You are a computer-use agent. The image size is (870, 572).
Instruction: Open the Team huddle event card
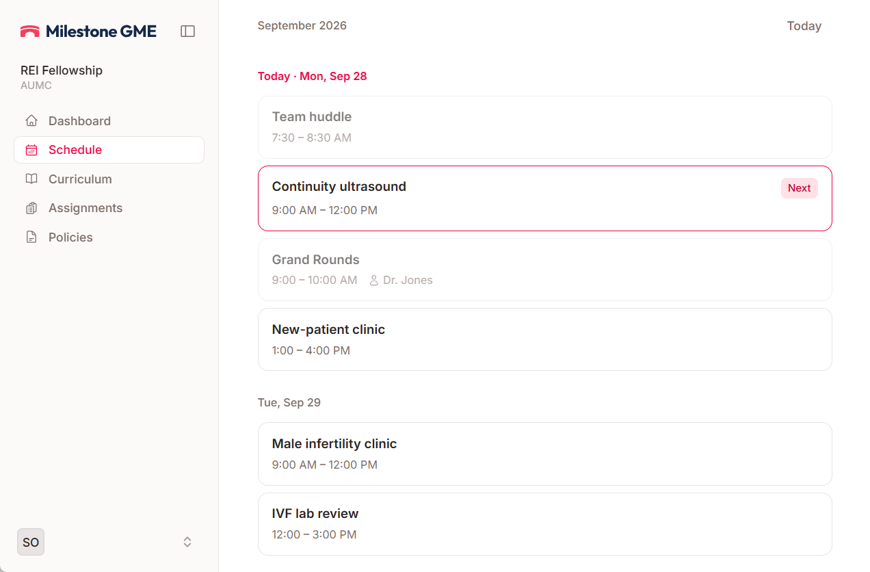coord(544,127)
